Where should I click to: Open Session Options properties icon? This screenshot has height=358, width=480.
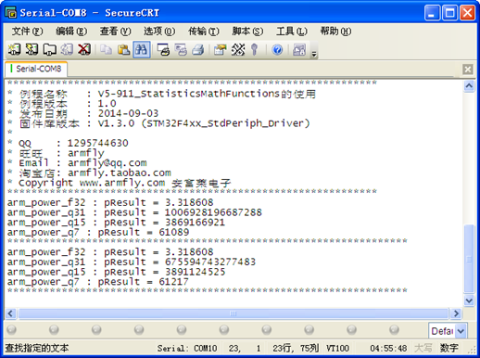(x=221, y=49)
